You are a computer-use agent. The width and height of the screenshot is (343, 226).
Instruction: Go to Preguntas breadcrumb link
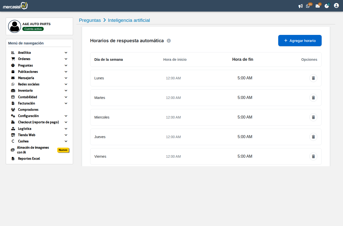[x=90, y=20]
